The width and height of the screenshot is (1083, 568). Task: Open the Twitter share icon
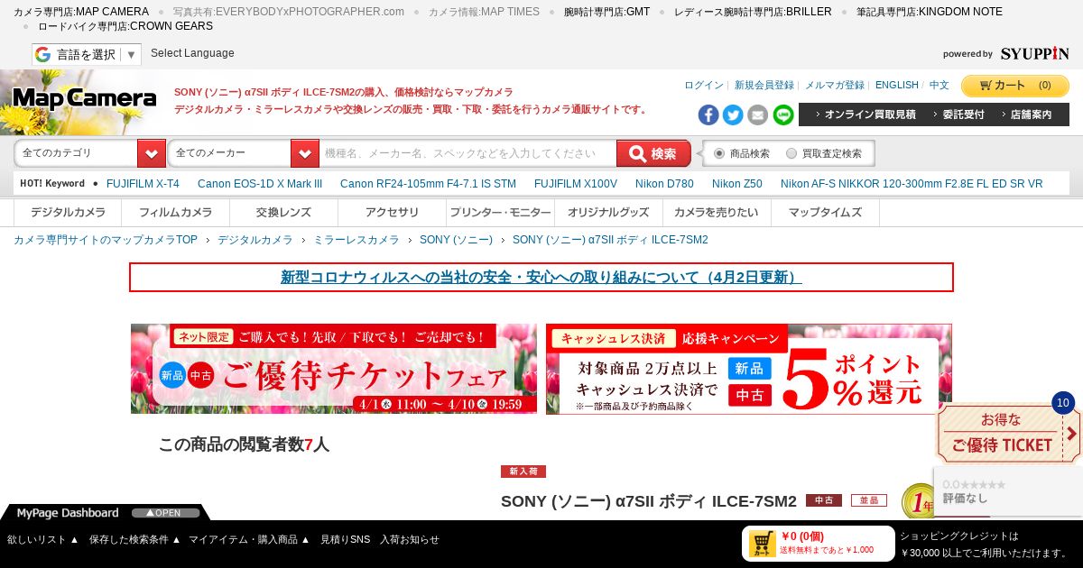(x=733, y=115)
